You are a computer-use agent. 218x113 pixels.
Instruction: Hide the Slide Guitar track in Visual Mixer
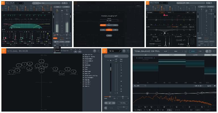click(x=83, y=71)
